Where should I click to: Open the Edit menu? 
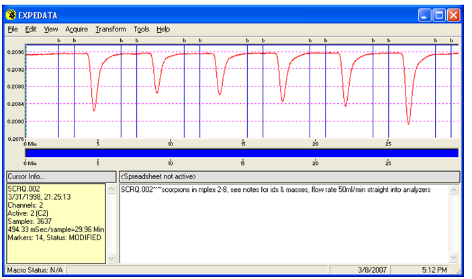coord(31,30)
